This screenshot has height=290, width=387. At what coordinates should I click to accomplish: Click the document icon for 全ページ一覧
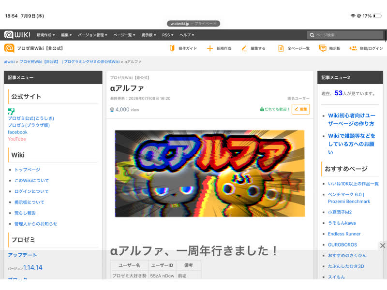click(281, 48)
